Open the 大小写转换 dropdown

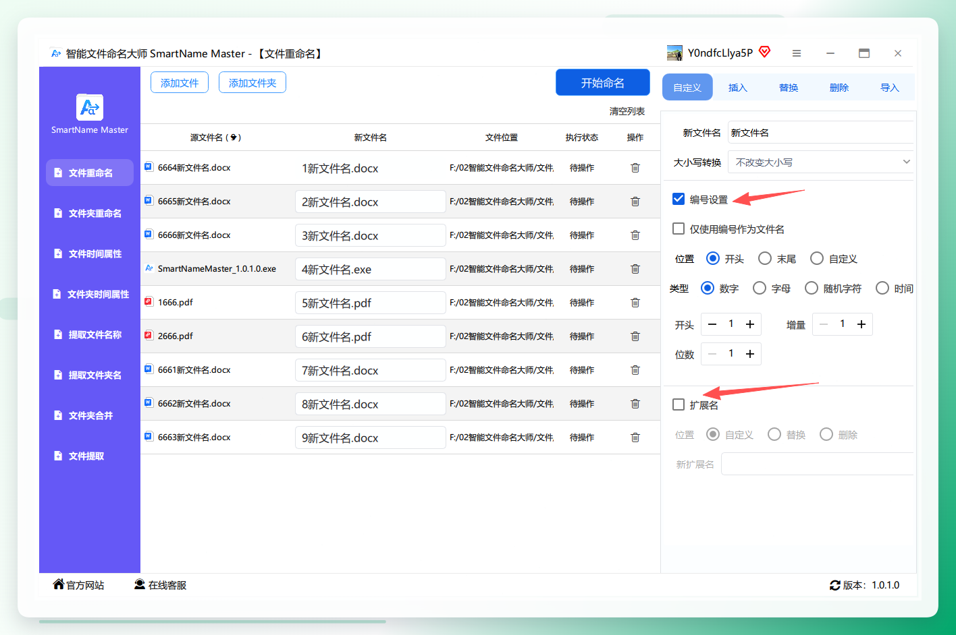(821, 162)
